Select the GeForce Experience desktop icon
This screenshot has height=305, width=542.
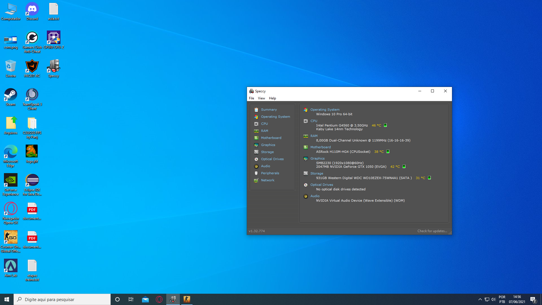11,185
